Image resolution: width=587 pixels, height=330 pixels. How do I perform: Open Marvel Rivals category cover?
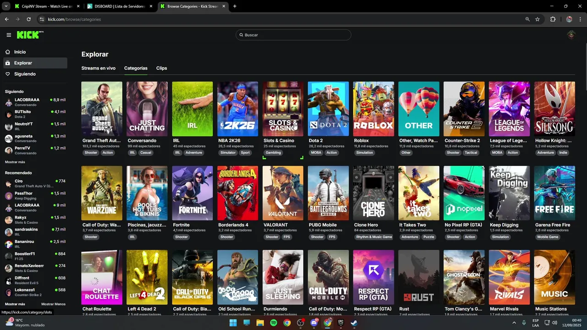[509, 277]
